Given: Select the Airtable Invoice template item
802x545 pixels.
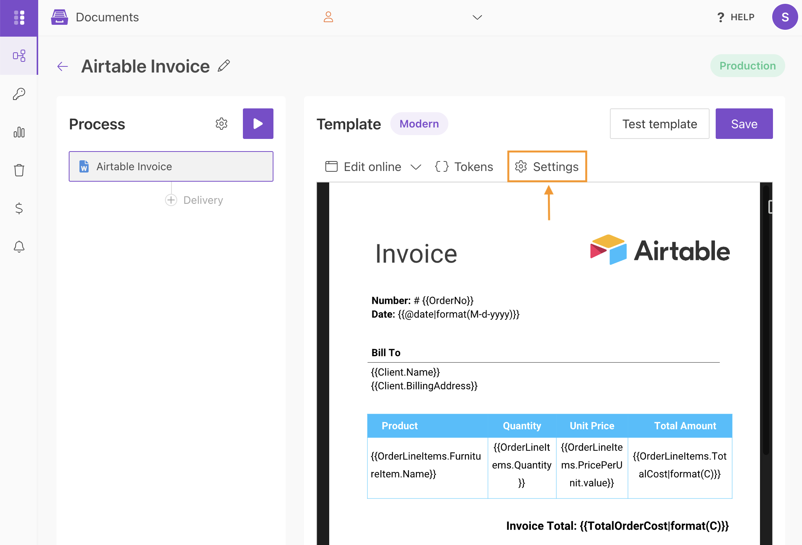Looking at the screenshot, I should click(171, 166).
